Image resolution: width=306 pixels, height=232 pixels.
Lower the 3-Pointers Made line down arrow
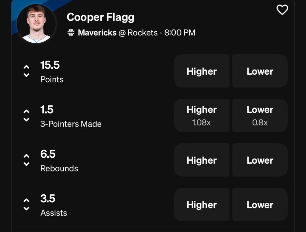pos(26,119)
